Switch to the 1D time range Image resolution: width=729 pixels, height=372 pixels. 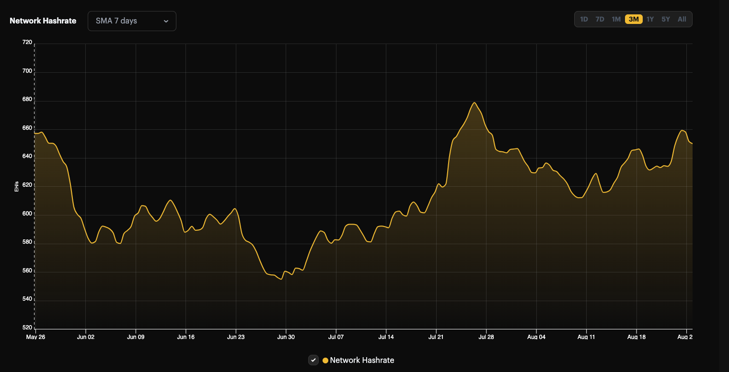[584, 19]
